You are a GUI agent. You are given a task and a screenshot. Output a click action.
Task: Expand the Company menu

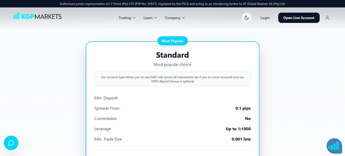click(x=175, y=18)
